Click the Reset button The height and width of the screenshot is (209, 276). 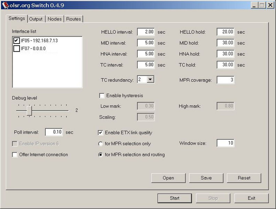244,178
